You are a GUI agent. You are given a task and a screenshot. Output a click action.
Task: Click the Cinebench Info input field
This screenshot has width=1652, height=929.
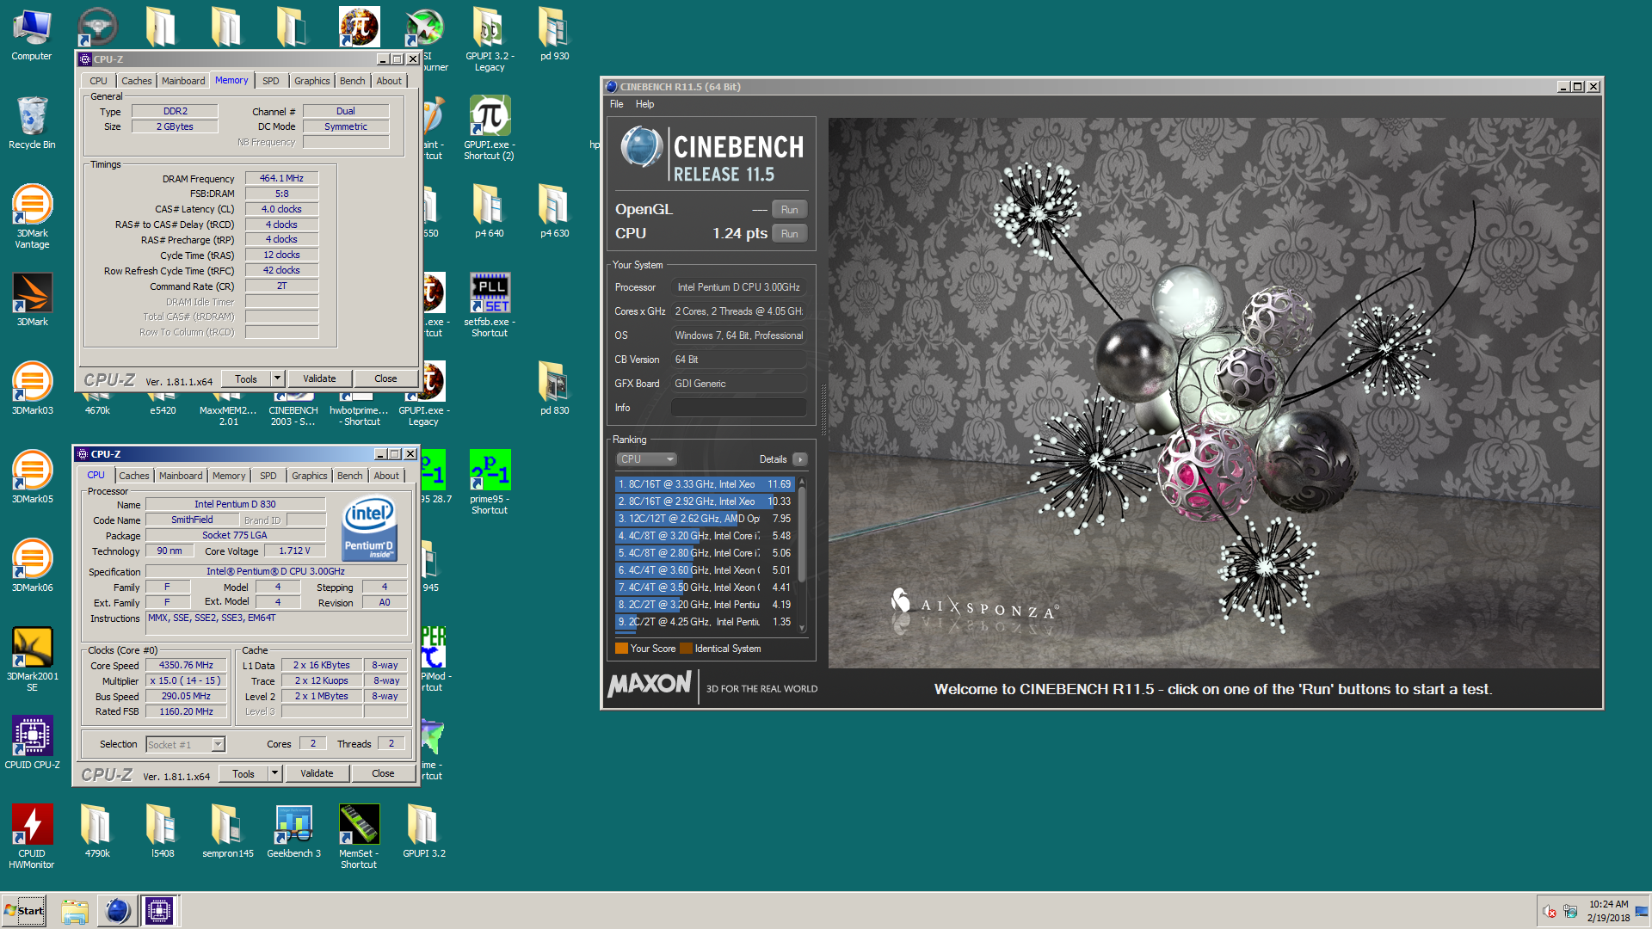tap(738, 408)
